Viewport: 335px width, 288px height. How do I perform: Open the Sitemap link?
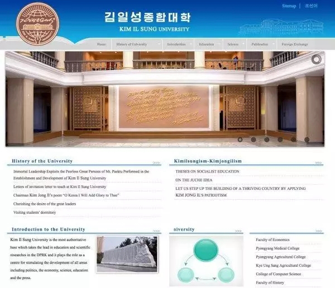(x=289, y=6)
